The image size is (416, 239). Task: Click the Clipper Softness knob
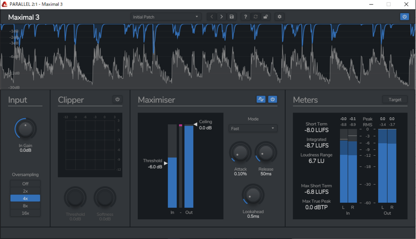pos(105,198)
